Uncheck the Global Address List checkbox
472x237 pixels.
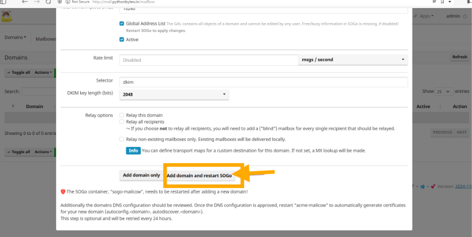(x=122, y=24)
